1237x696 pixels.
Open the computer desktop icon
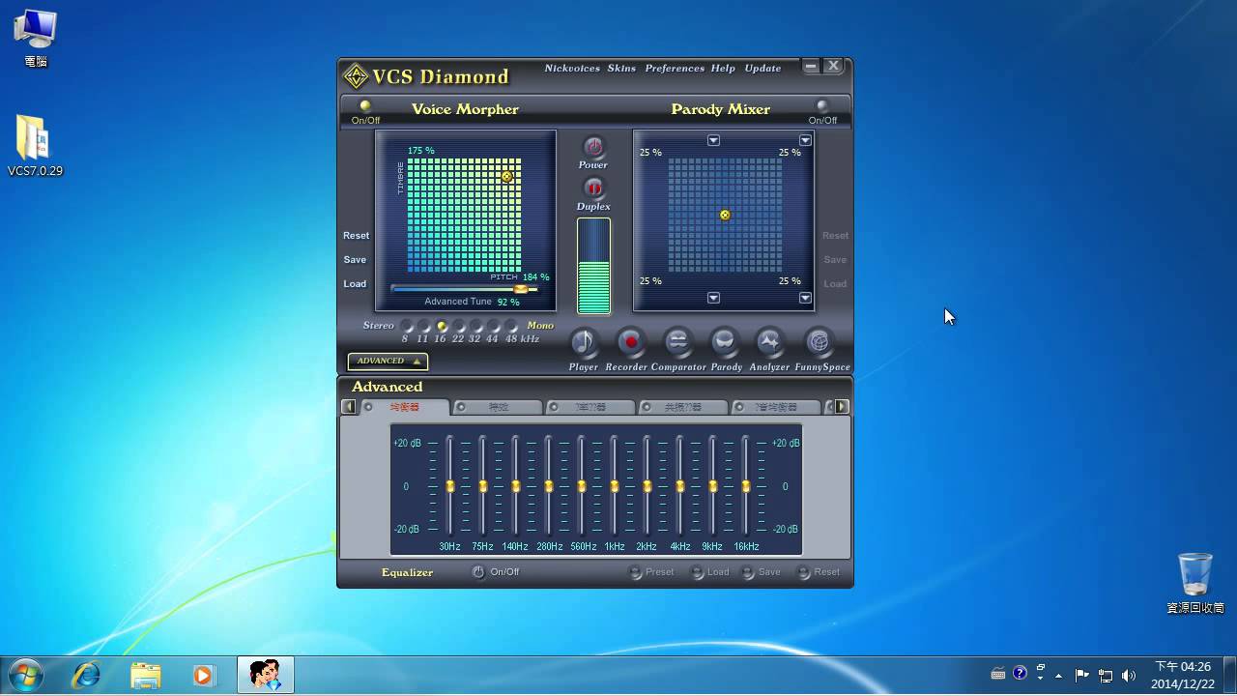(x=35, y=39)
